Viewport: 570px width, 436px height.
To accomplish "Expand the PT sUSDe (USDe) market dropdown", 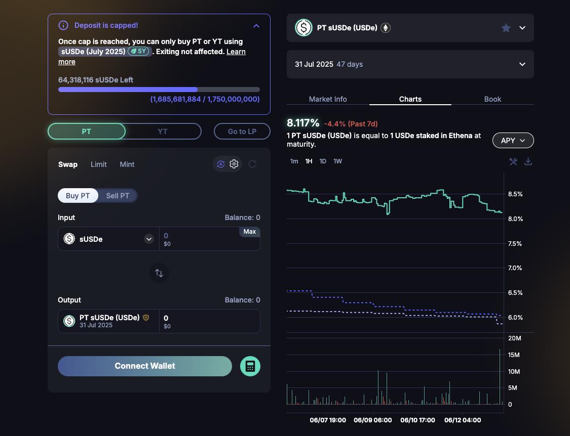I will [x=522, y=28].
